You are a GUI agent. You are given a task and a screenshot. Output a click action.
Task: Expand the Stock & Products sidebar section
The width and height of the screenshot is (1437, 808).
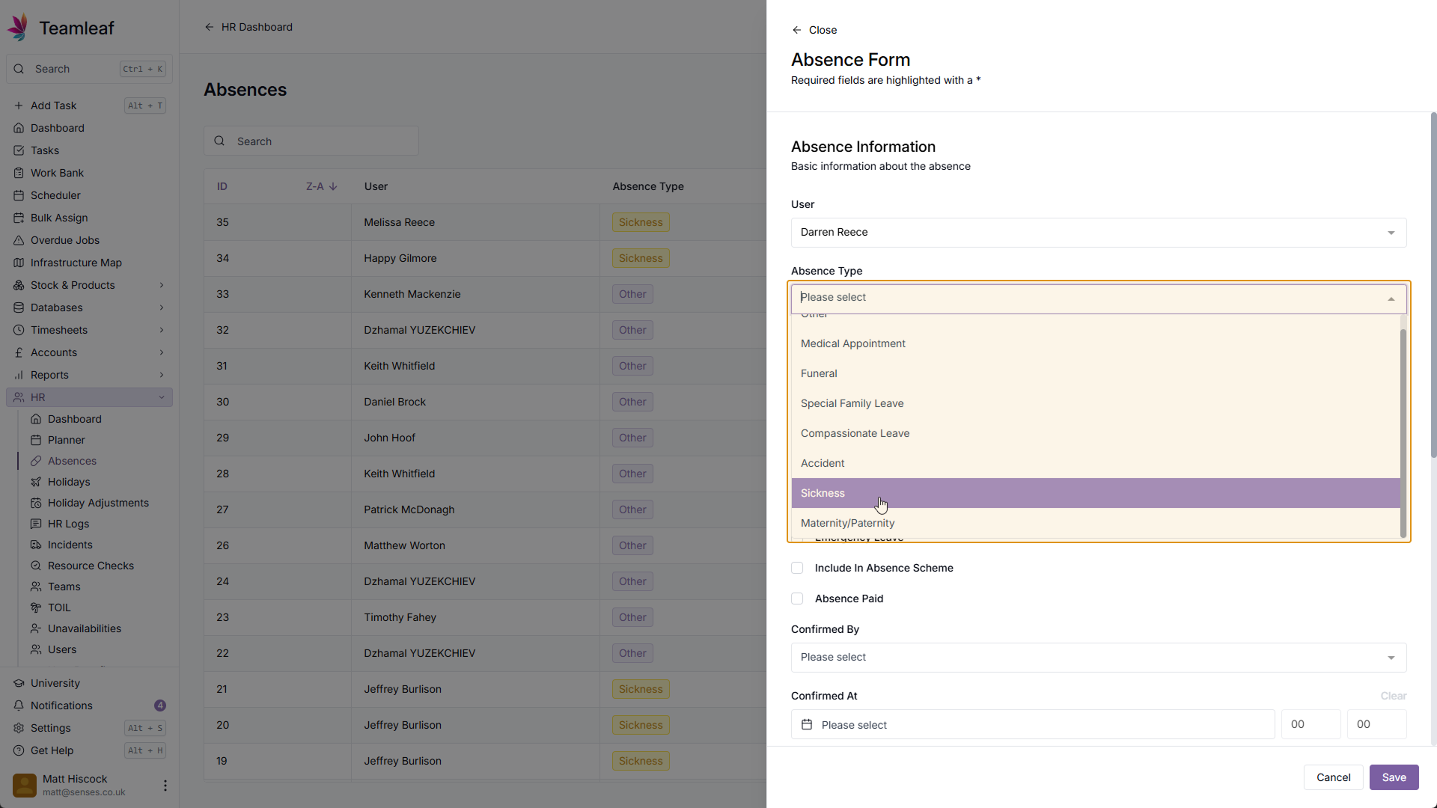pyautogui.click(x=162, y=285)
